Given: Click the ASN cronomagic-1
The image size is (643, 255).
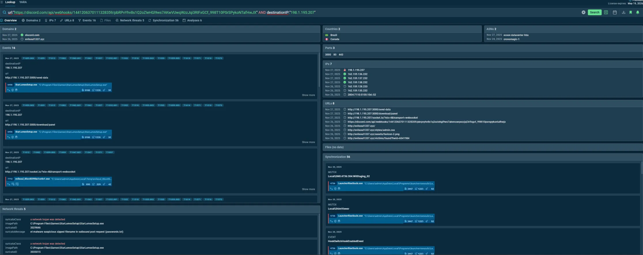Looking at the screenshot, I should [511, 39].
